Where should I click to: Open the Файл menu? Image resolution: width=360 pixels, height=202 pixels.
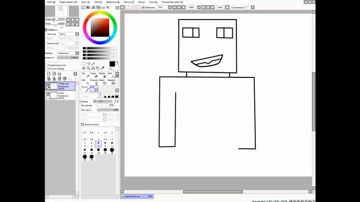tap(51, 2)
